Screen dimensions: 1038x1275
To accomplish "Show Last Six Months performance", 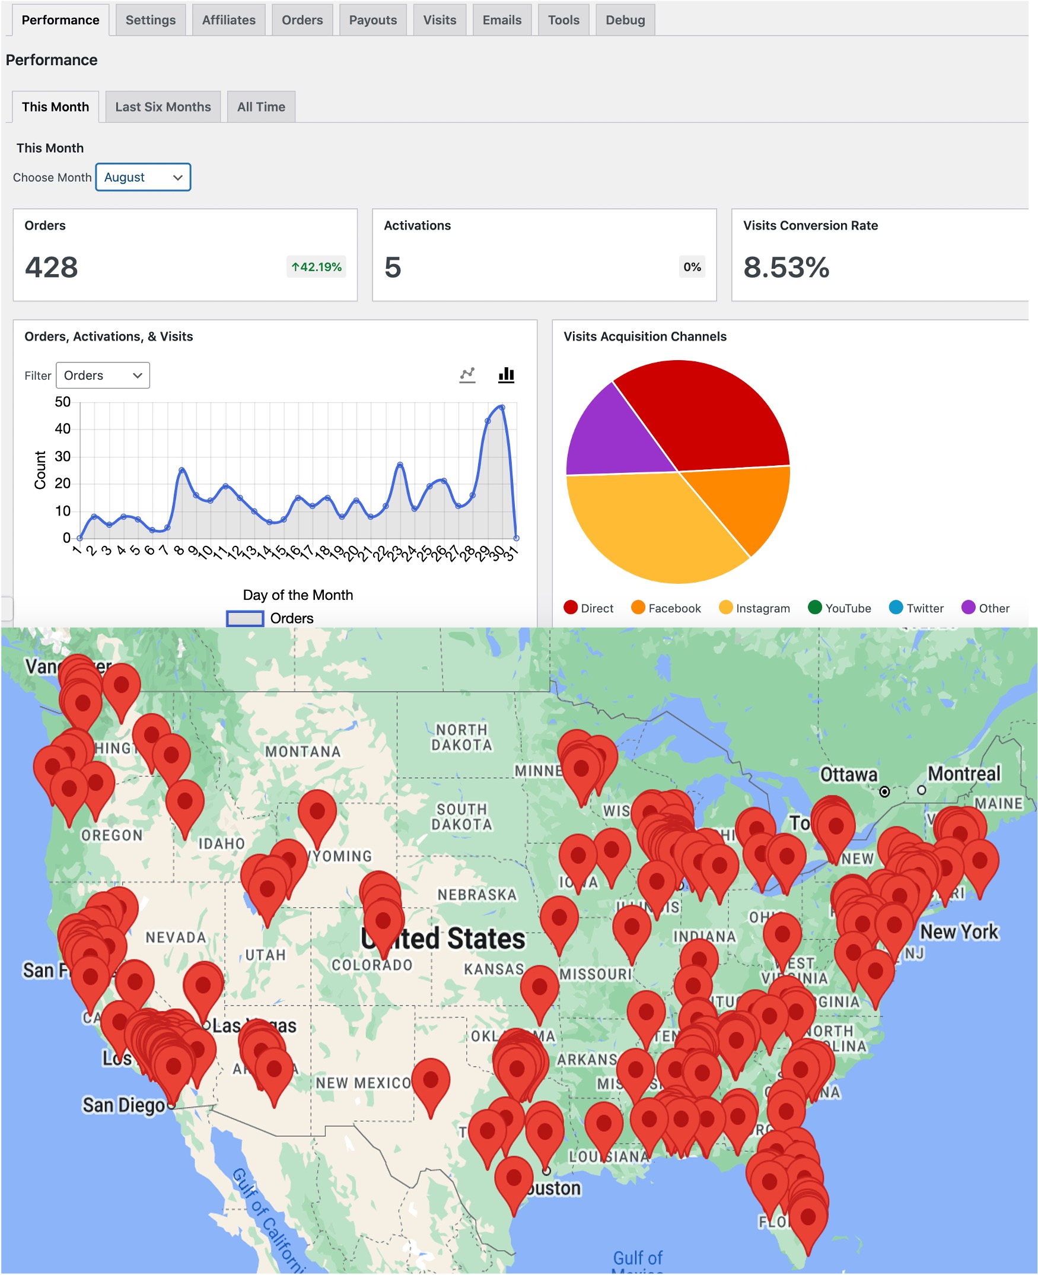I will (163, 106).
